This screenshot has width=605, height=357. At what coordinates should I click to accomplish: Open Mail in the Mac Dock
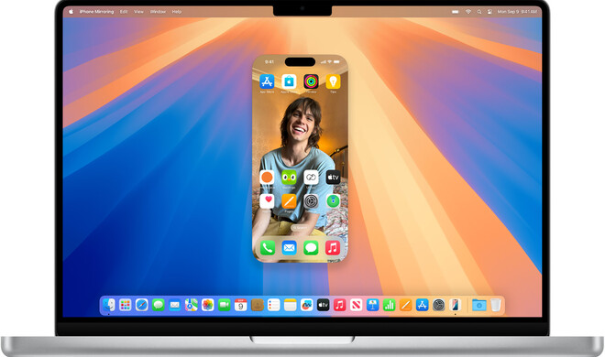tap(174, 305)
